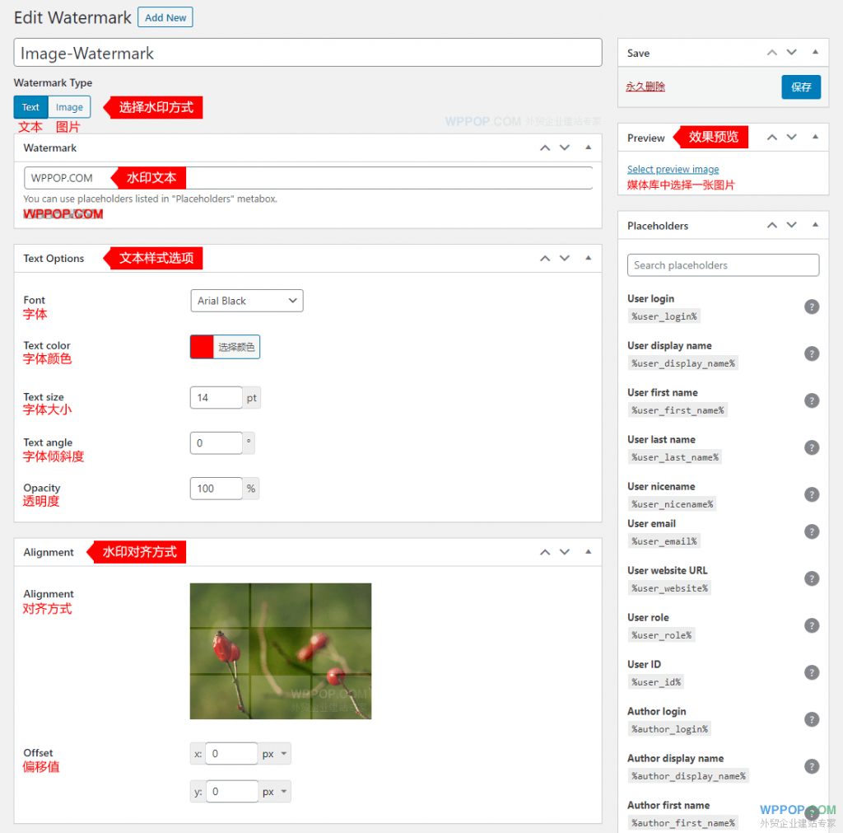Click help icon beside User login placeholder
Viewport: 843px width, 833px height.
click(811, 307)
